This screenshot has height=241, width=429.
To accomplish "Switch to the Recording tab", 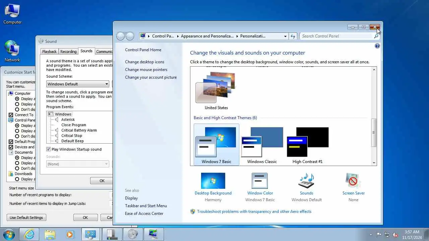I will 68,52.
